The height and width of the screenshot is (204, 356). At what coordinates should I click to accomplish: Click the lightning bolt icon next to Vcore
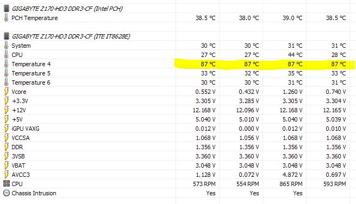point(7,92)
